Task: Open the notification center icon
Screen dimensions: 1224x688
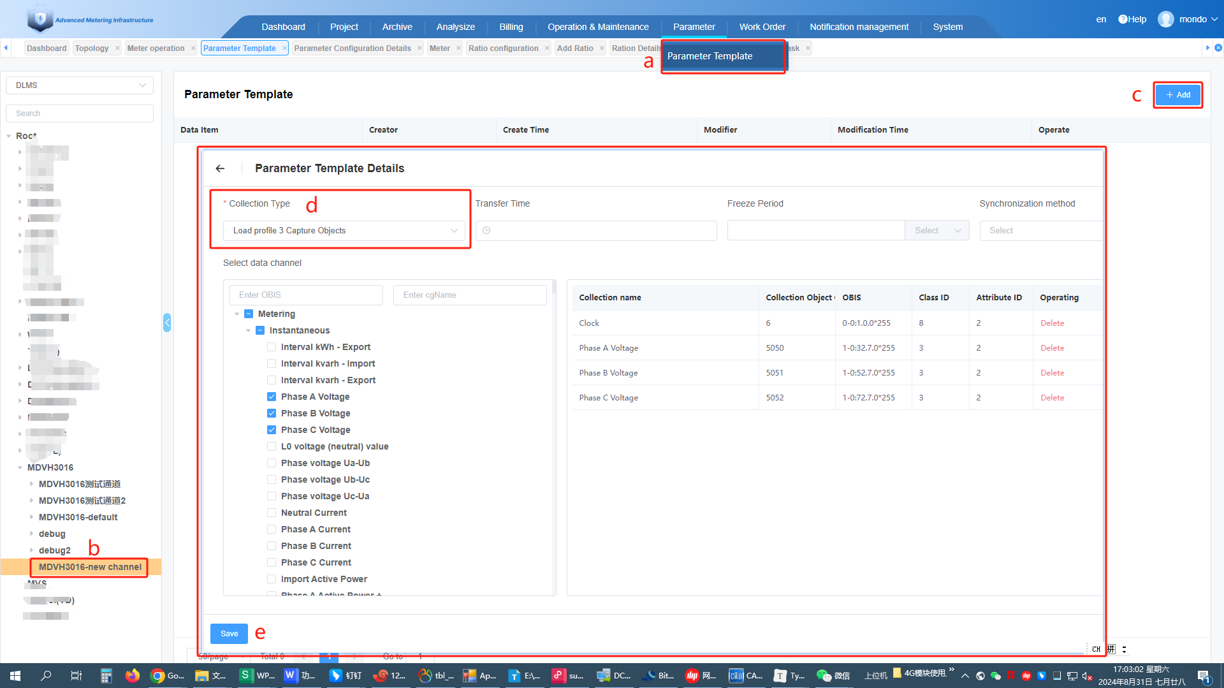Action: pos(1204,676)
